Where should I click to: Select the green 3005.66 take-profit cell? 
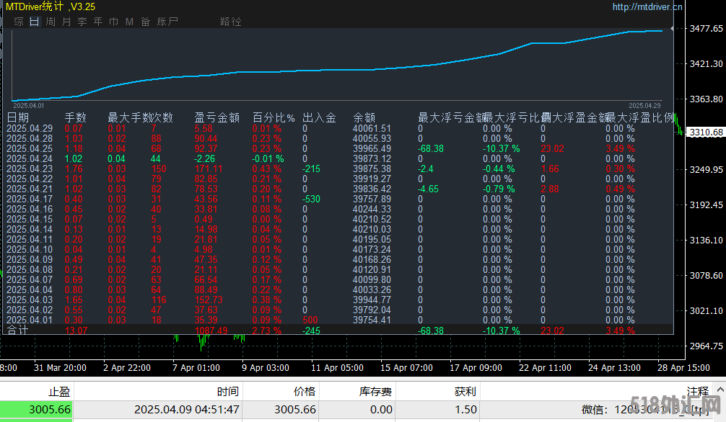[x=38, y=409]
